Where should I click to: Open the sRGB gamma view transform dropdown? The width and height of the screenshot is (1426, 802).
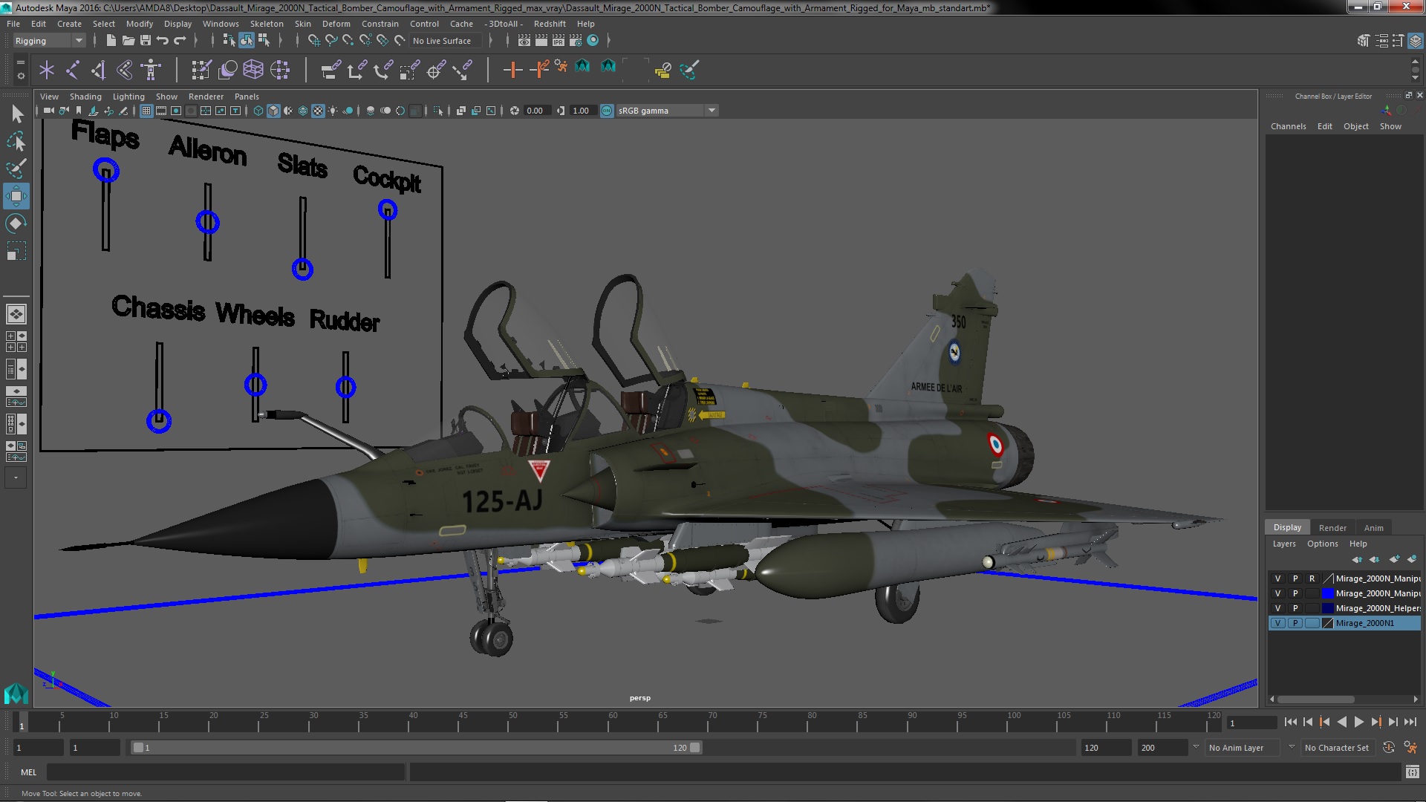pos(666,111)
